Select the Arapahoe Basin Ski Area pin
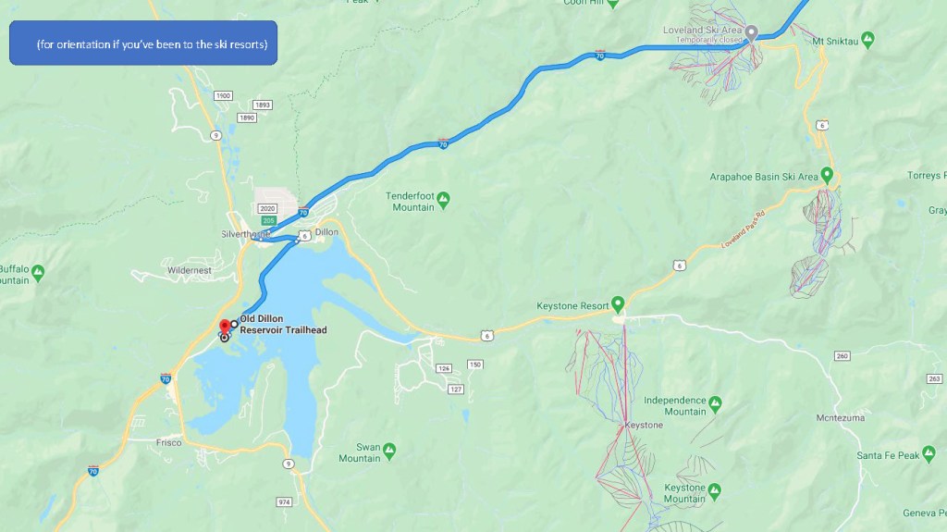Viewport: 947px width, 532px height. (x=827, y=175)
